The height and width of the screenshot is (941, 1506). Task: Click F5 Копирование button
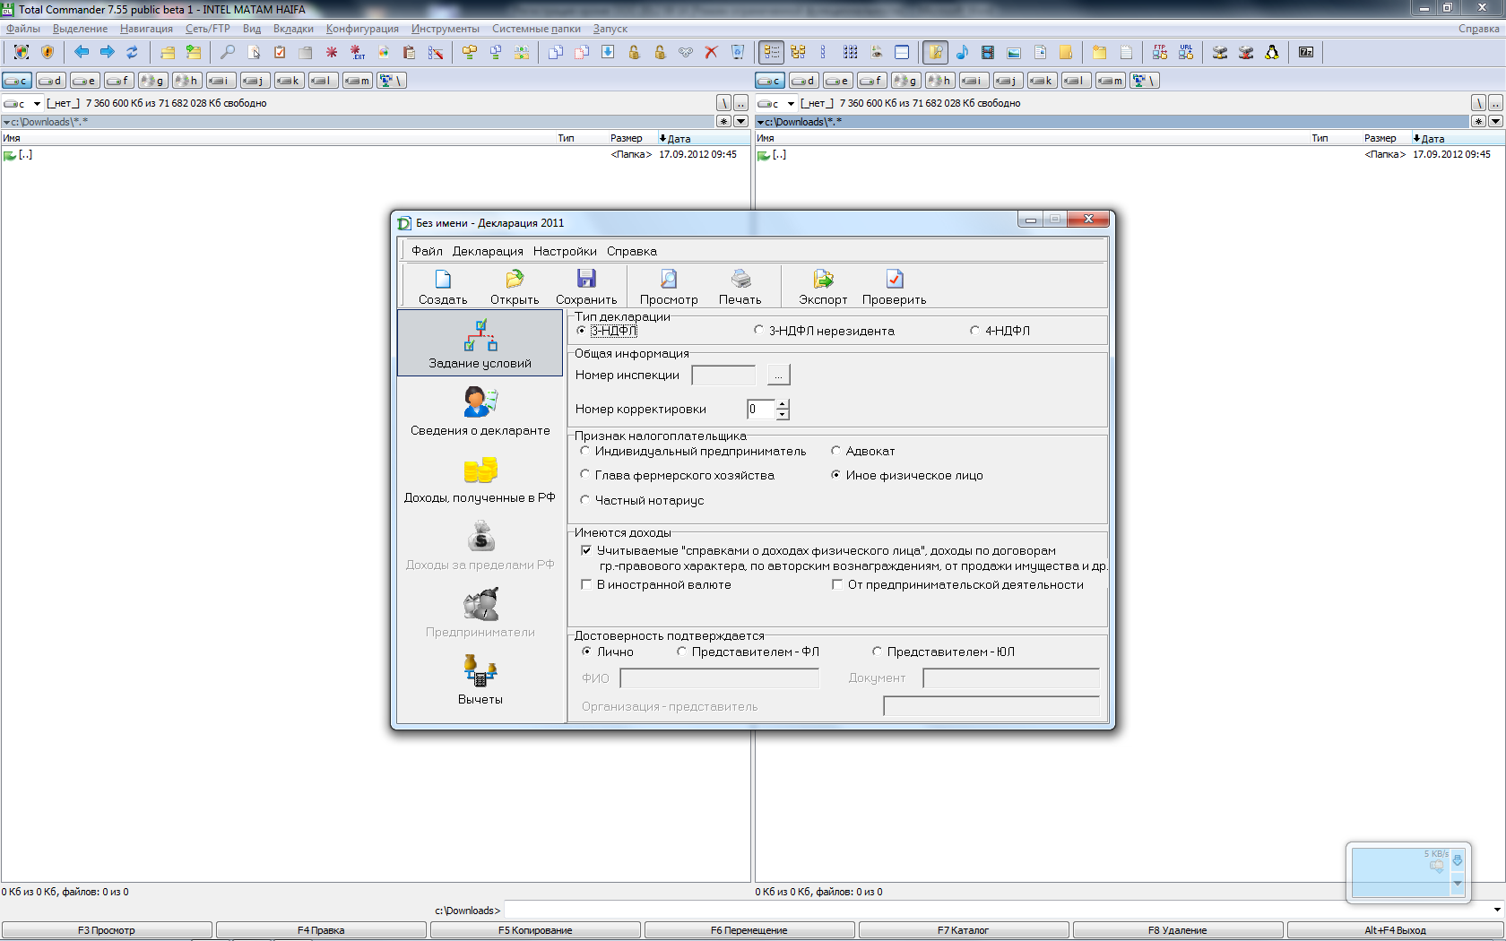(x=535, y=930)
